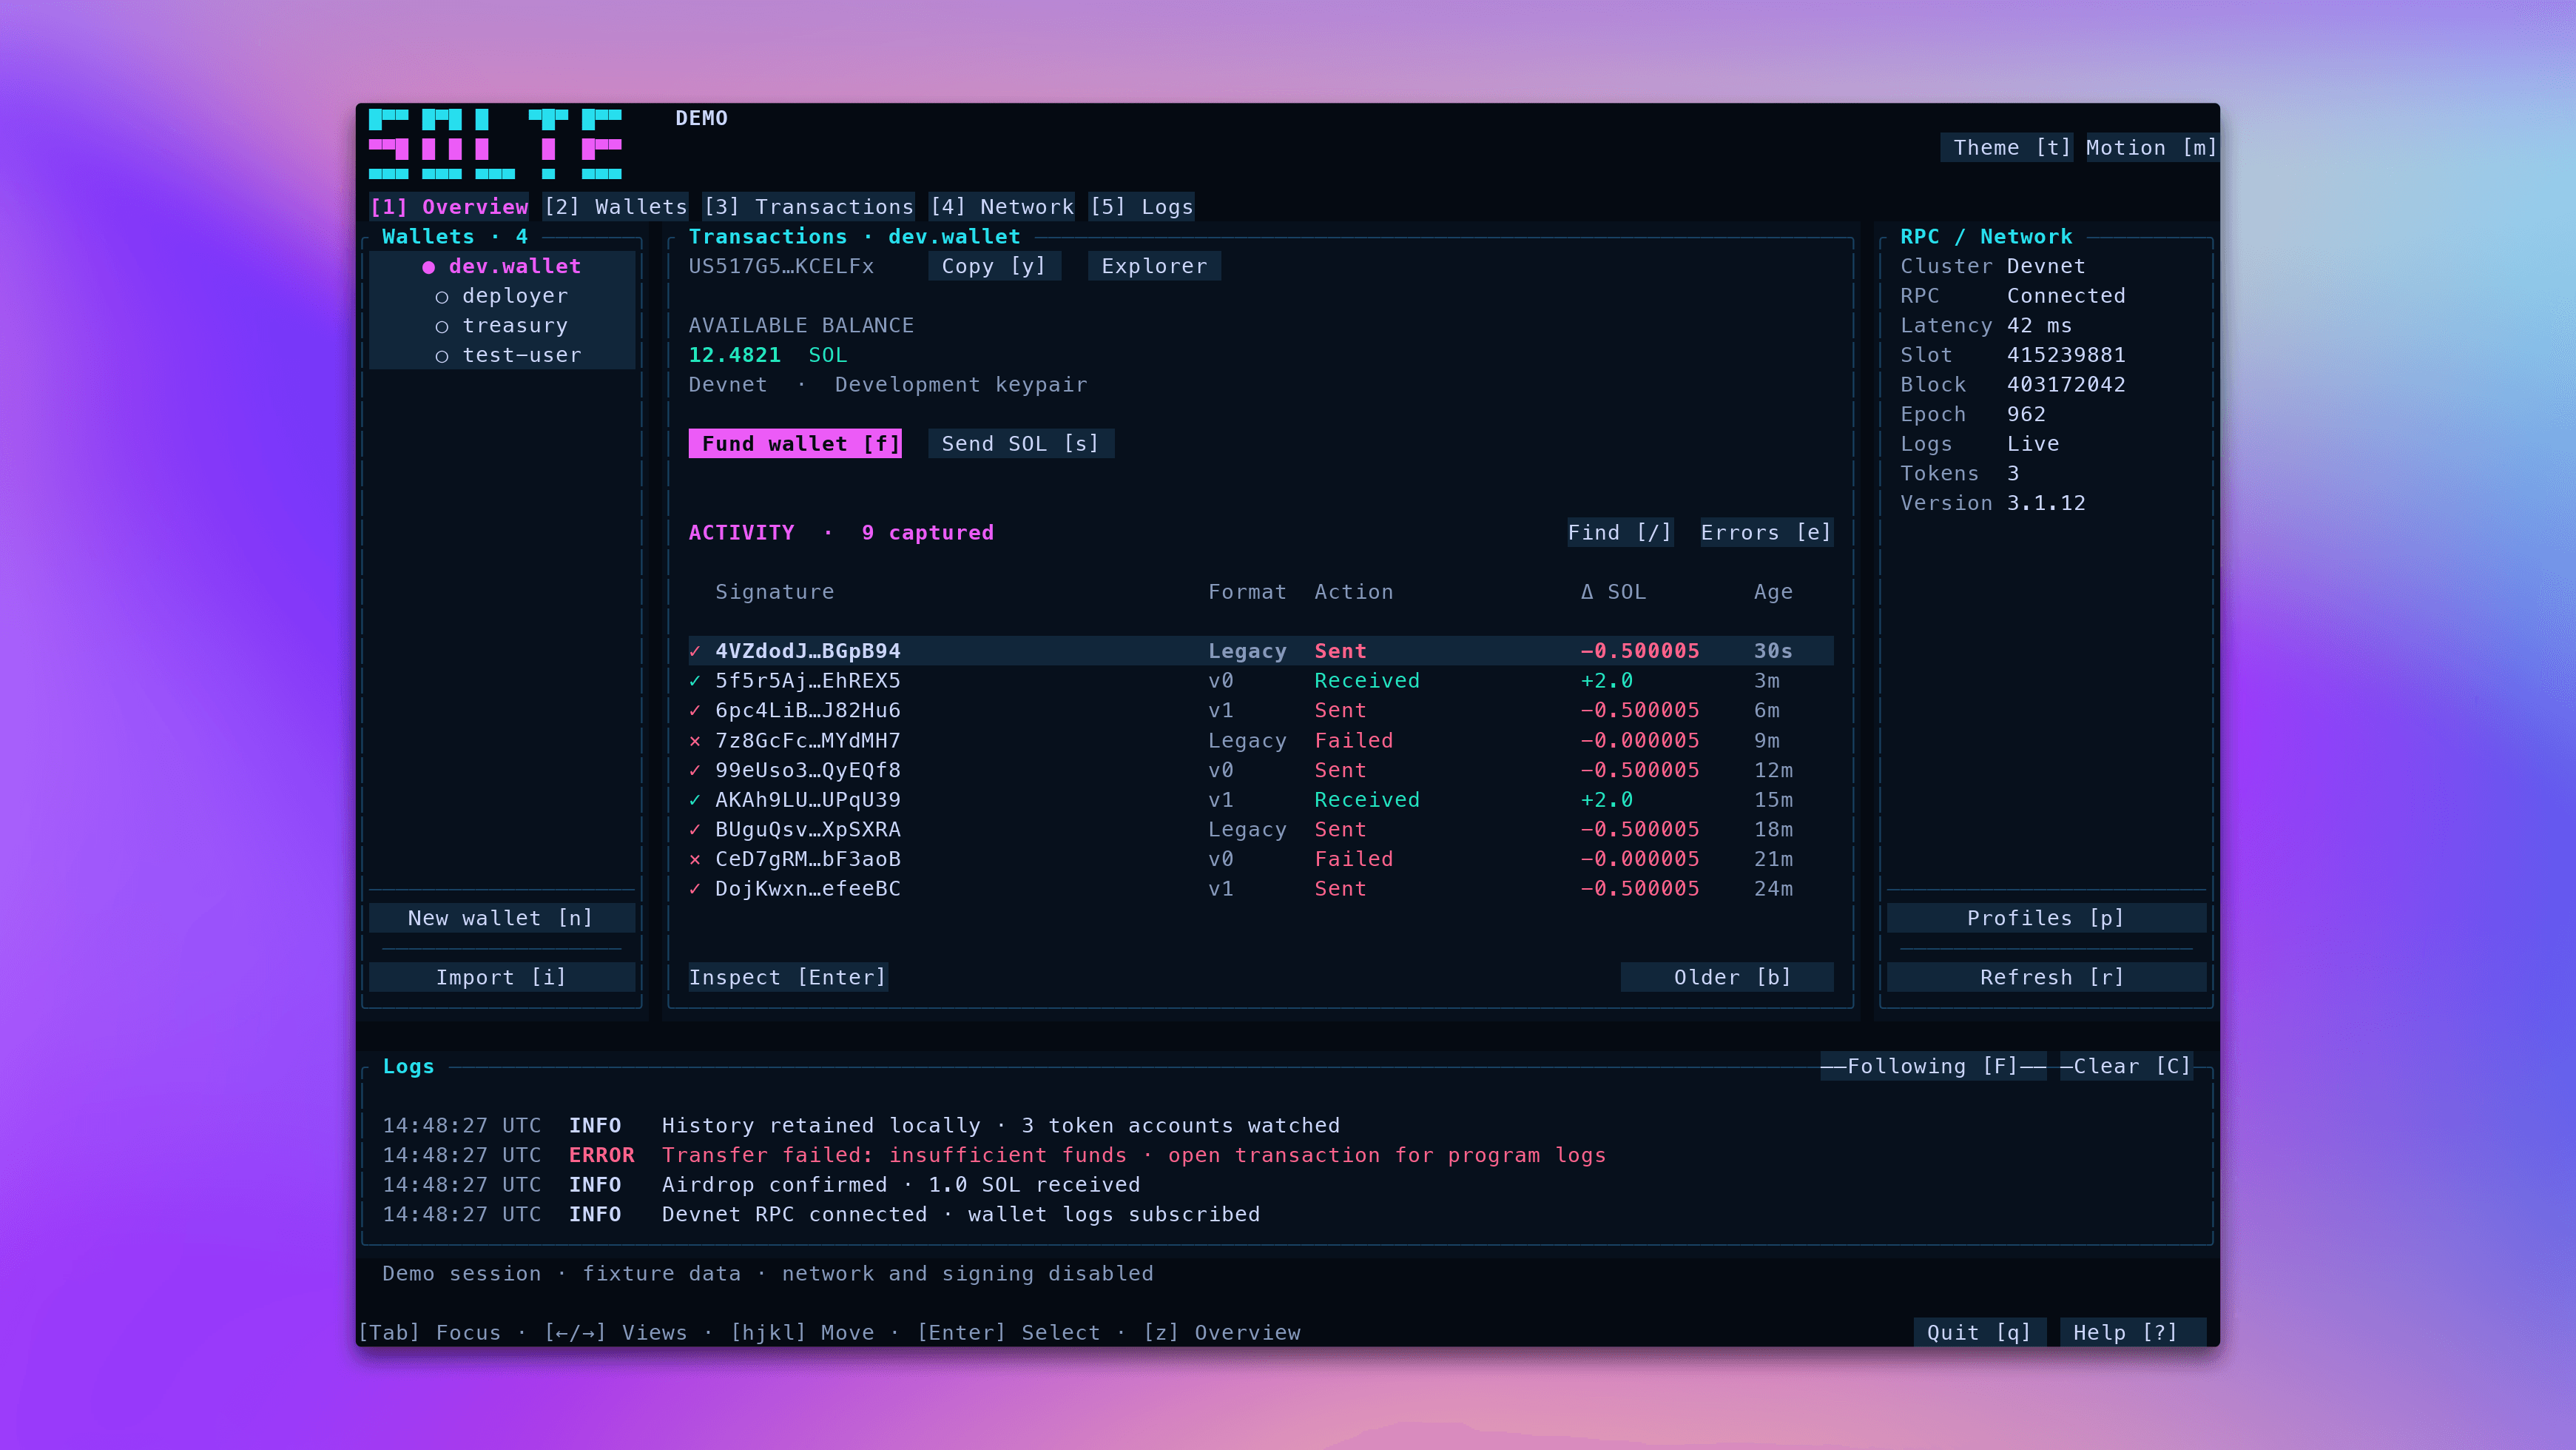Select transaction AKAh9LU…UPqU39
Image resolution: width=2576 pixels, height=1450 pixels.
click(x=1260, y=801)
